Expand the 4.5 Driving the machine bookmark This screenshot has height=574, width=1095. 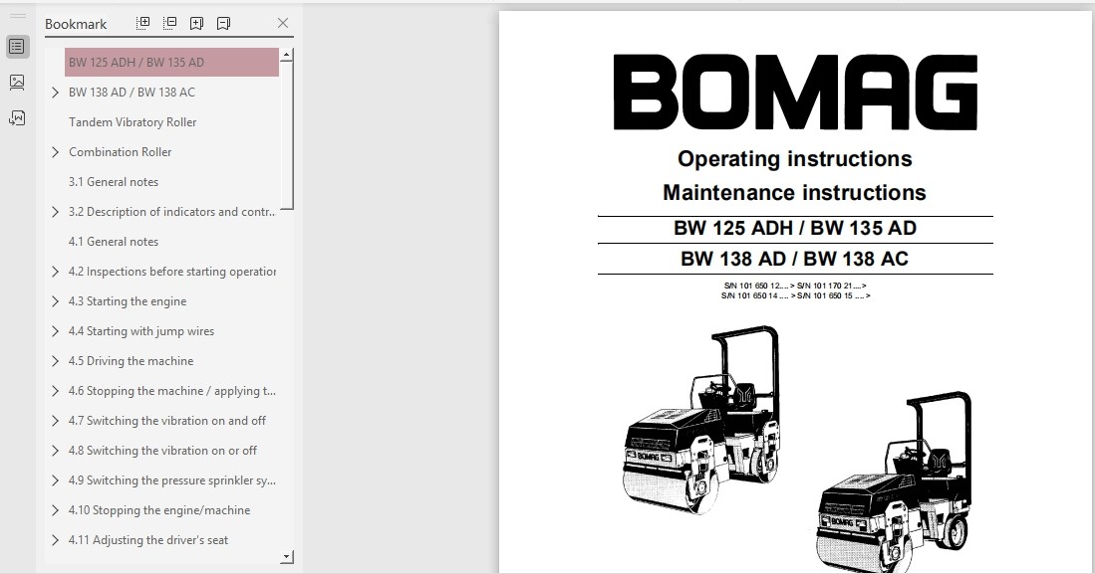tap(55, 361)
